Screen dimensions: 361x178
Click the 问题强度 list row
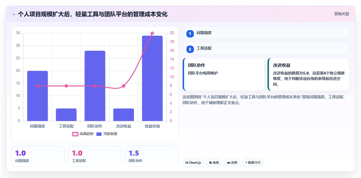click(266, 33)
